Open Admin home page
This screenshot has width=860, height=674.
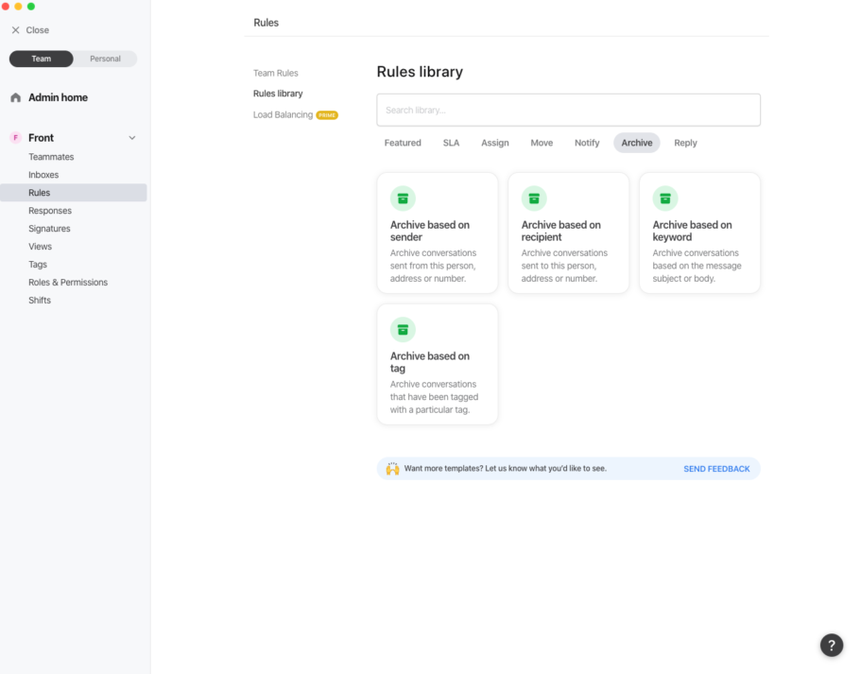click(59, 97)
